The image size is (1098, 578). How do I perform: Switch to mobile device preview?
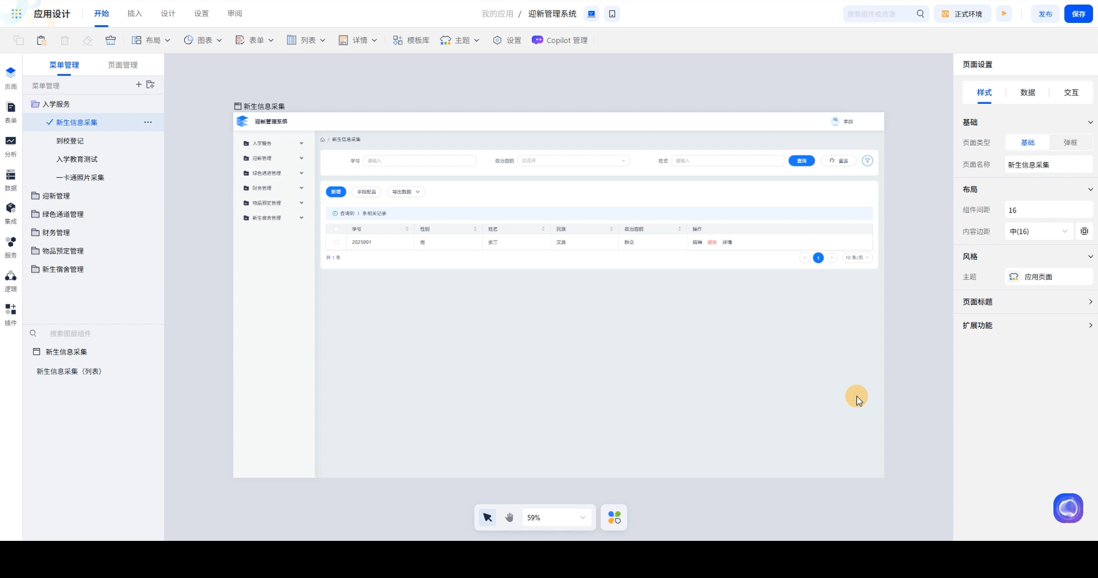pyautogui.click(x=612, y=14)
